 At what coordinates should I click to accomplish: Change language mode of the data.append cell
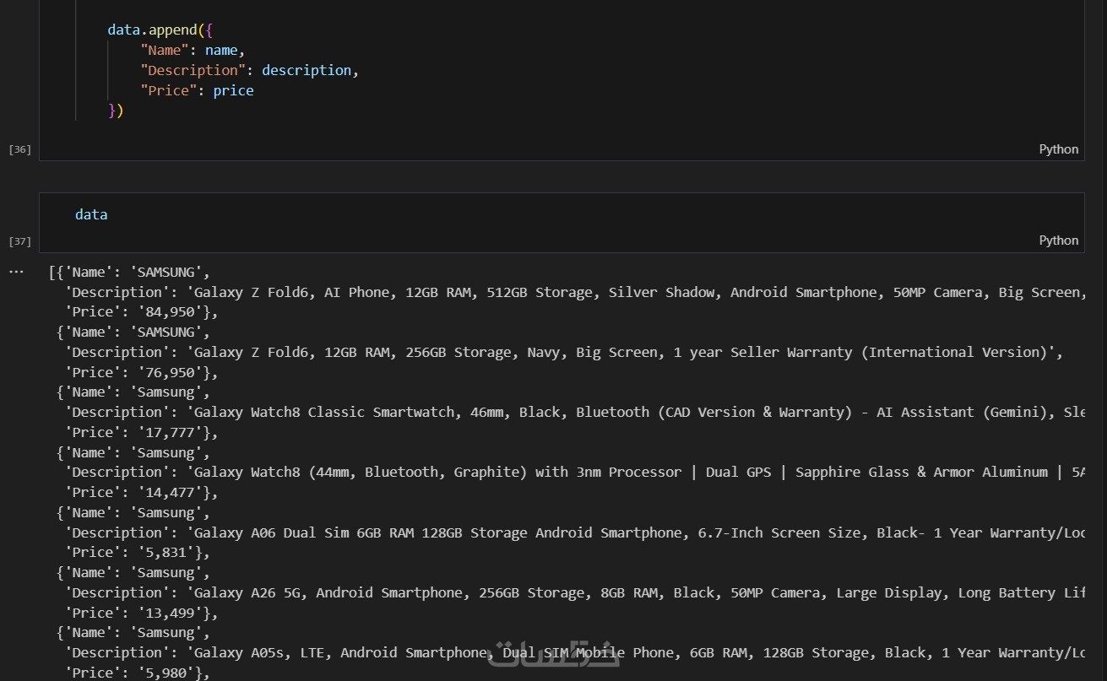coord(1058,149)
